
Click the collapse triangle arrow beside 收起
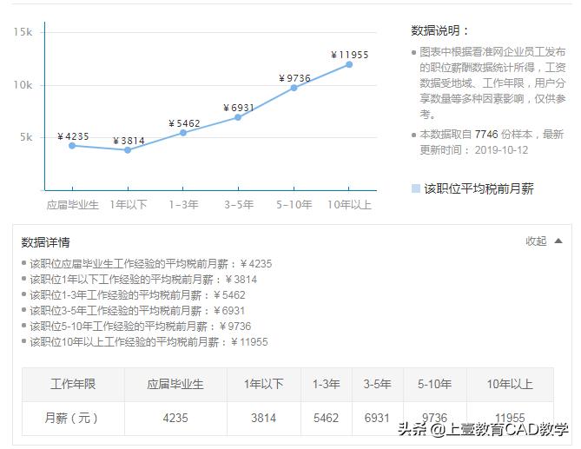point(558,241)
